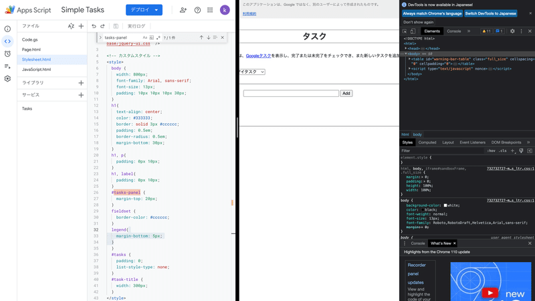The image size is (535, 301).
Task: Toggle find in selection icon
Action: click(215, 37)
